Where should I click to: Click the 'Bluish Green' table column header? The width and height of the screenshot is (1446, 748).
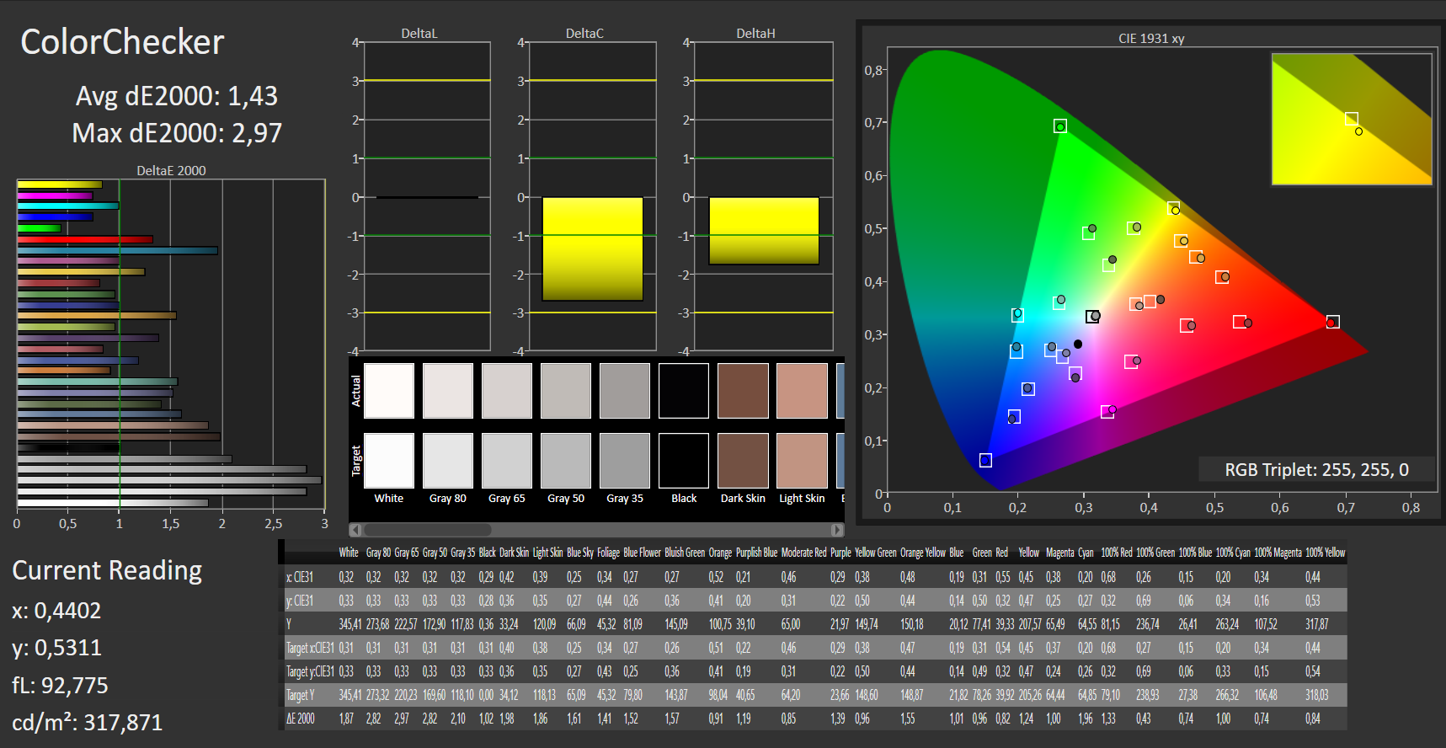click(x=685, y=553)
